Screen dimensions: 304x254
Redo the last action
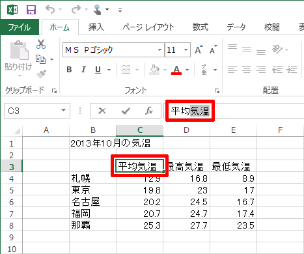(x=76, y=10)
